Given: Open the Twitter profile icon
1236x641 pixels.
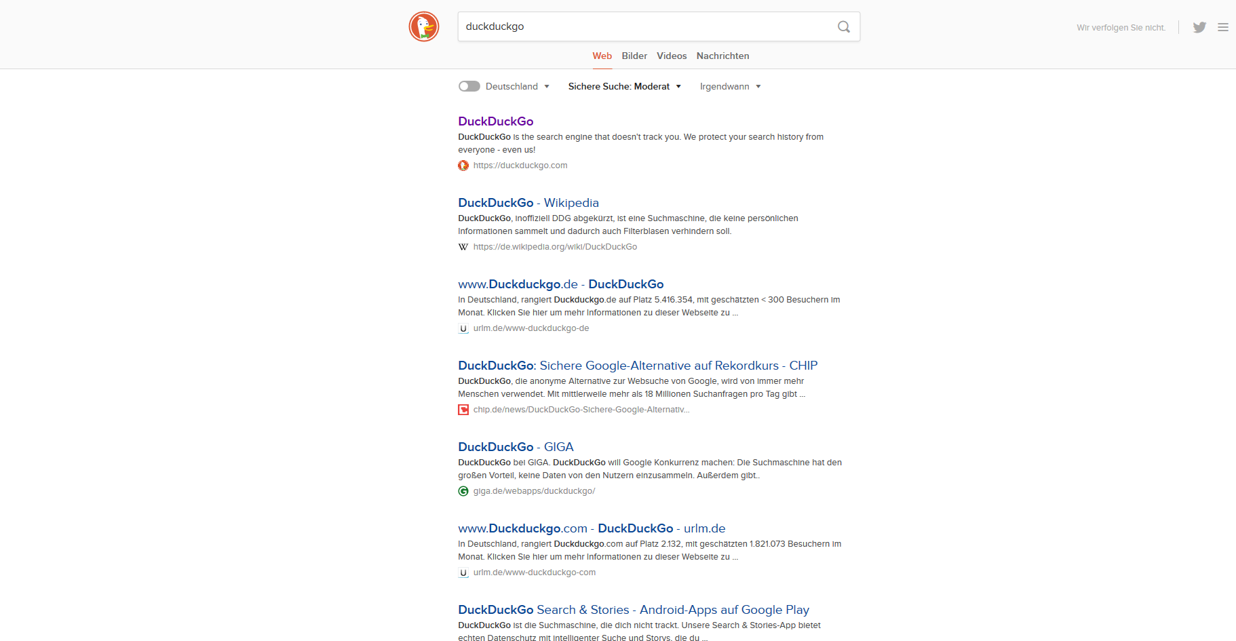Looking at the screenshot, I should pos(1199,27).
